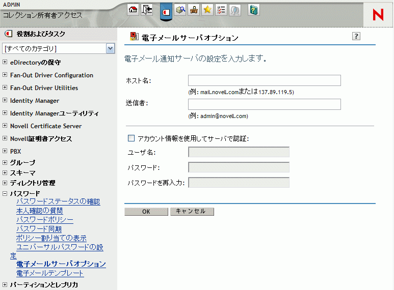The image size is (394, 290).
Task: Click the Novell N logo
Action: [x=378, y=15]
